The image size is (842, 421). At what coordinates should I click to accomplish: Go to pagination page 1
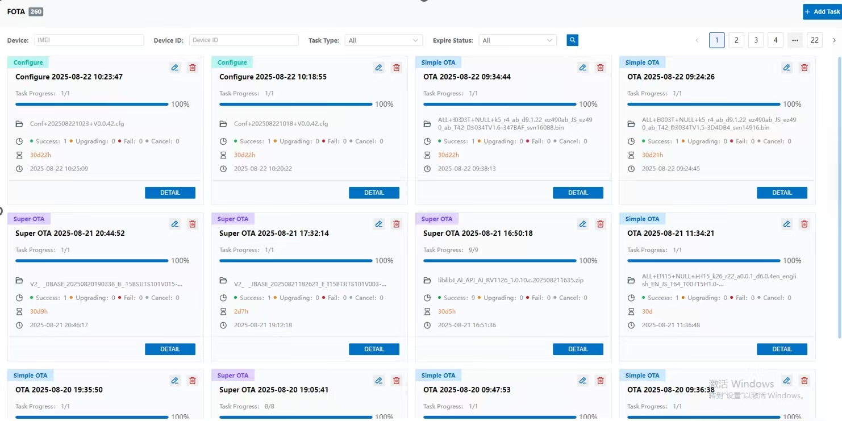[x=717, y=40]
